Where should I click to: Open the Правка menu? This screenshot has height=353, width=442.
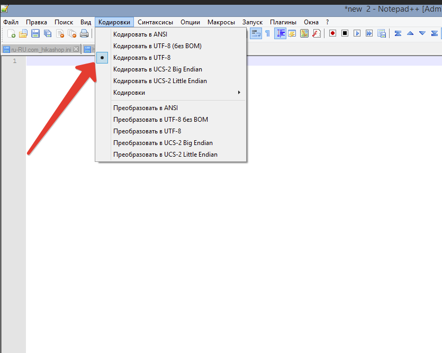click(x=37, y=22)
